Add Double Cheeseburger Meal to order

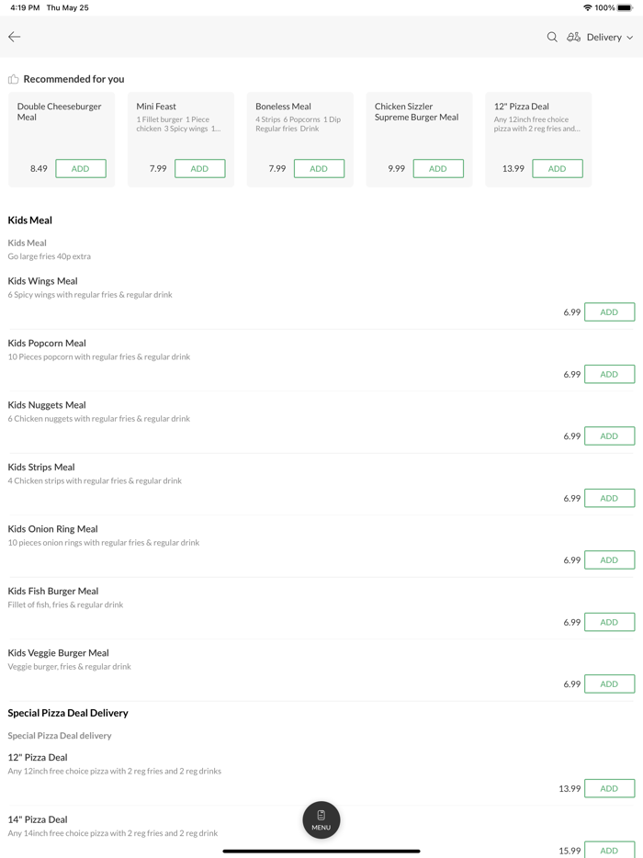81,168
